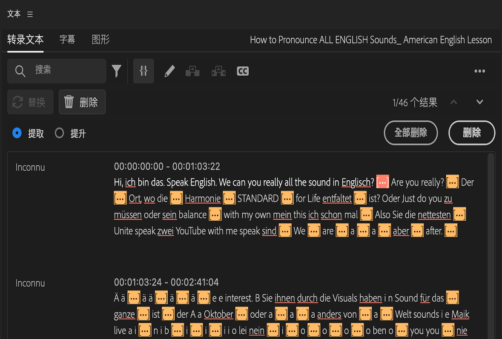Screen dimensions: 502x339
Task: Go to next result with the down chevron
Action: click(479, 102)
